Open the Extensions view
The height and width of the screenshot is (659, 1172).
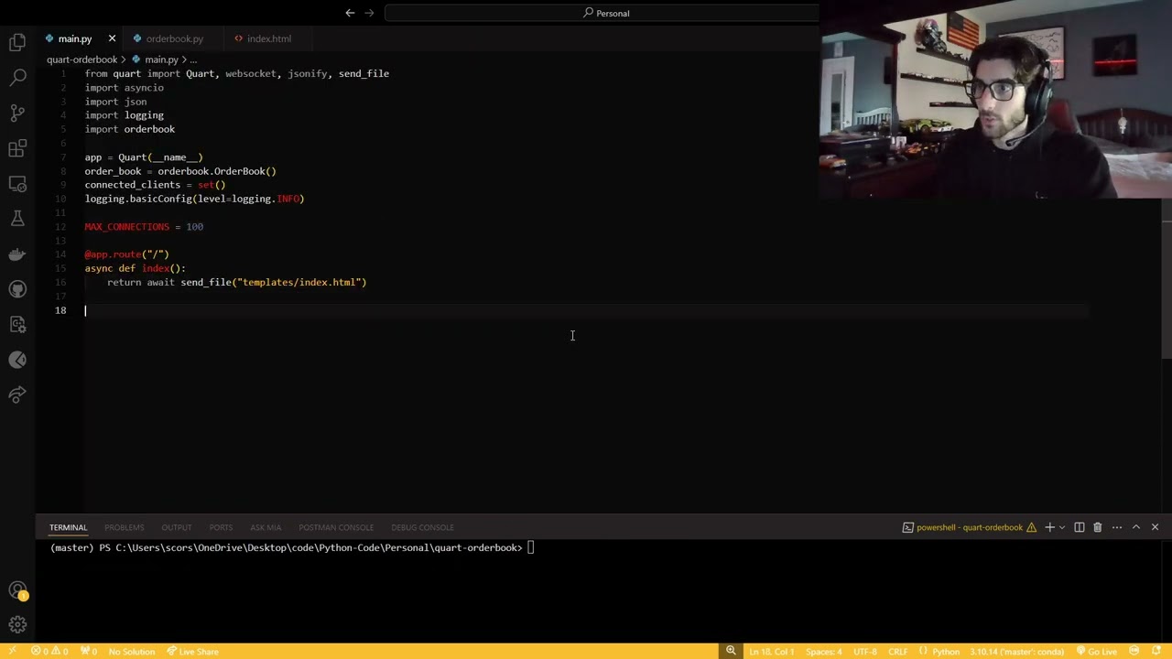(17, 148)
